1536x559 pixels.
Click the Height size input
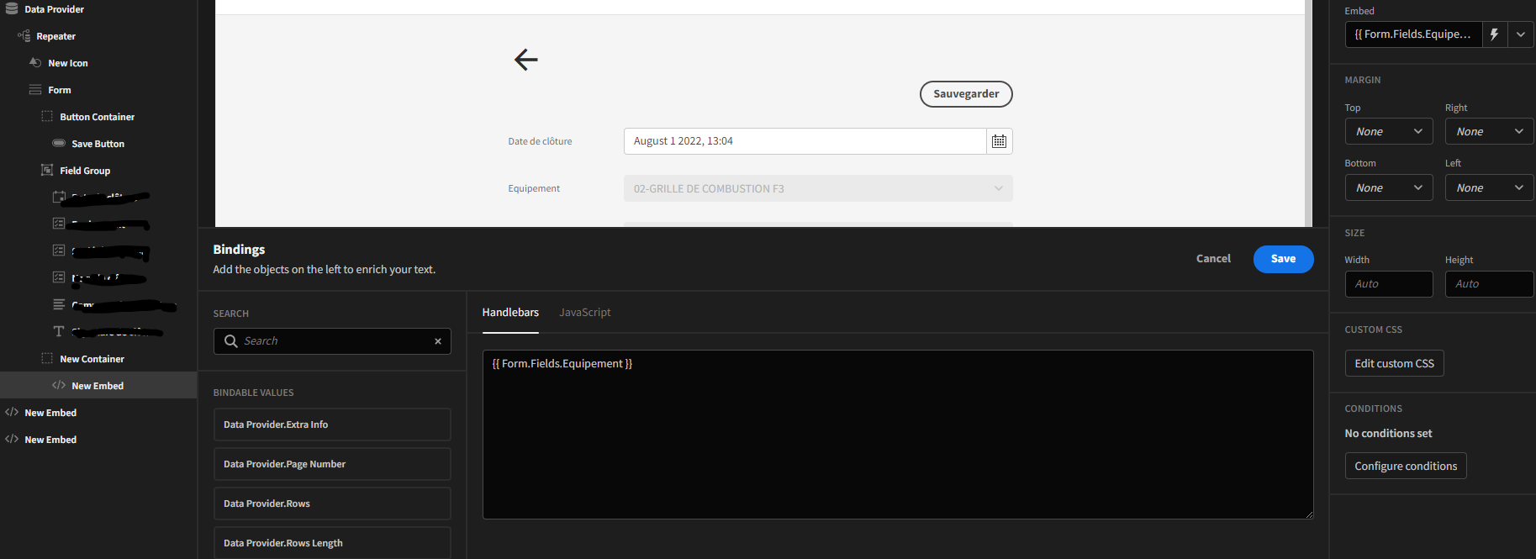click(x=1490, y=284)
